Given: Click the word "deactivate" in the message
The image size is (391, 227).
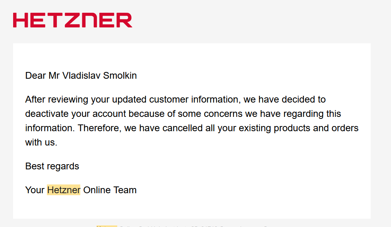Looking at the screenshot, I should pyautogui.click(x=47, y=114).
